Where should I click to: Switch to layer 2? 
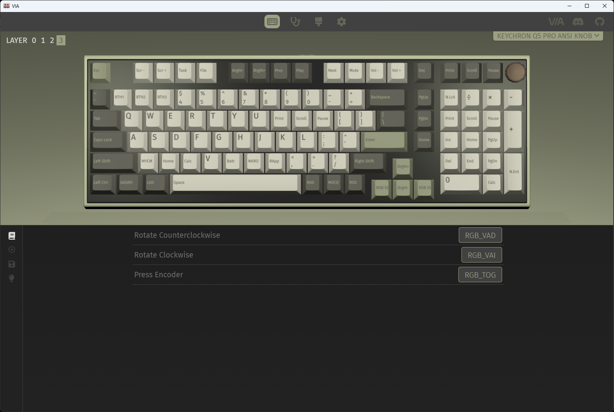click(x=52, y=40)
